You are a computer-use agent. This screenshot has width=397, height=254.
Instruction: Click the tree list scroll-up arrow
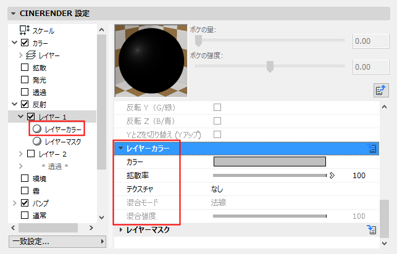(101, 30)
